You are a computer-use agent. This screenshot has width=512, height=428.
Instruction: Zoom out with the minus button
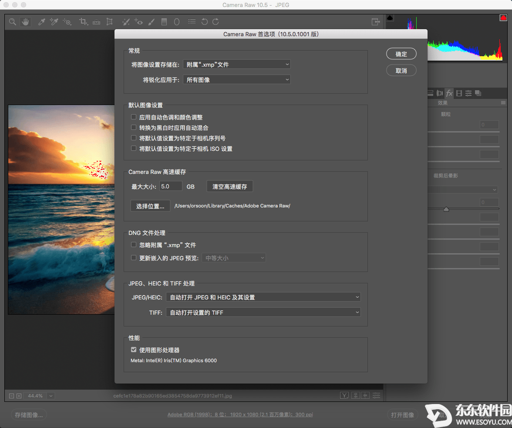(x=11, y=396)
